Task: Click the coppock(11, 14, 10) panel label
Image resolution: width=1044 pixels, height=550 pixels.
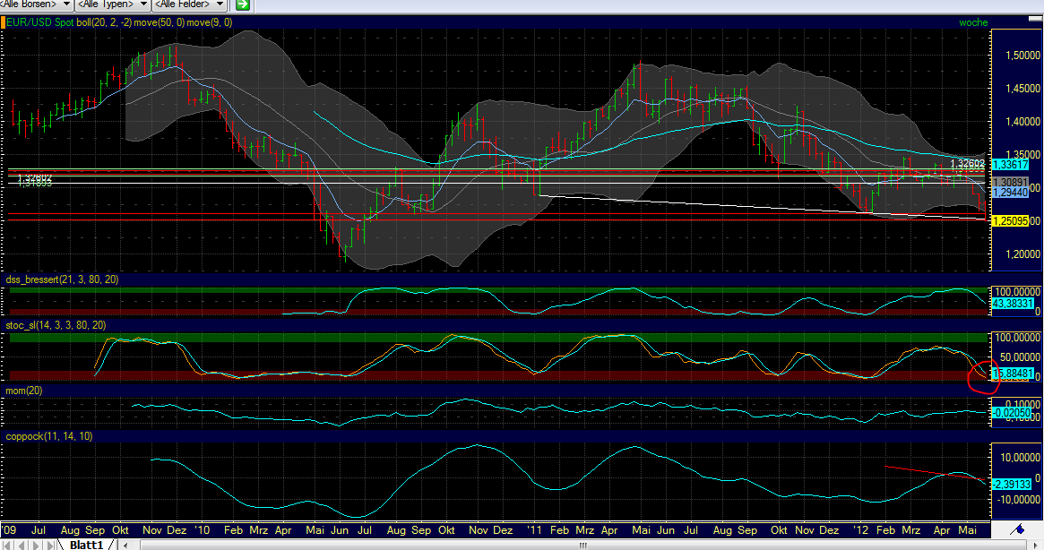Action: click(49, 437)
